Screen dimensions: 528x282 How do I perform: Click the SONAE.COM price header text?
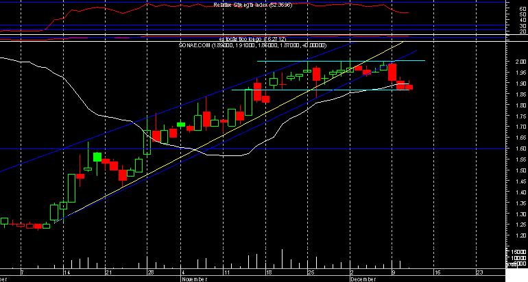coord(252,45)
